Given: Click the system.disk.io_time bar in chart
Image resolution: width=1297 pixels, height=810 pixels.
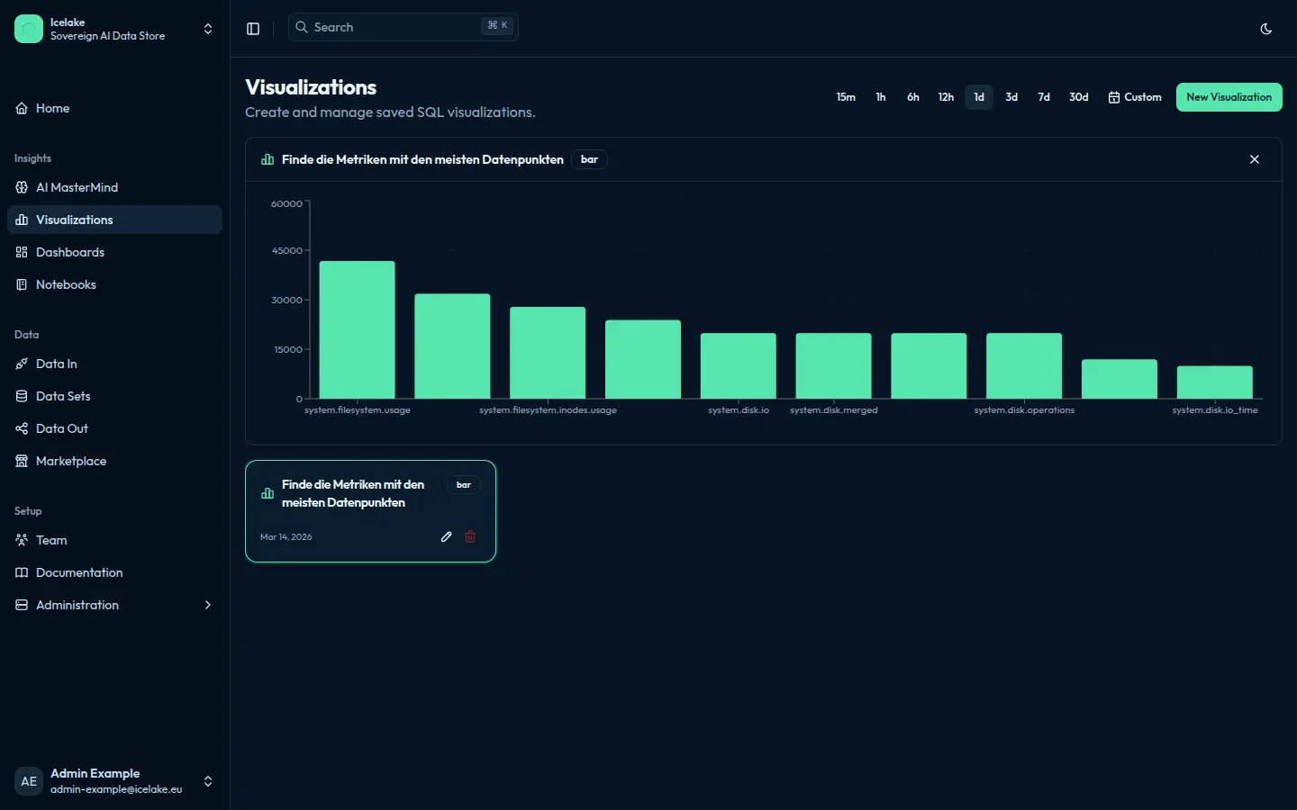Looking at the screenshot, I should (x=1215, y=382).
